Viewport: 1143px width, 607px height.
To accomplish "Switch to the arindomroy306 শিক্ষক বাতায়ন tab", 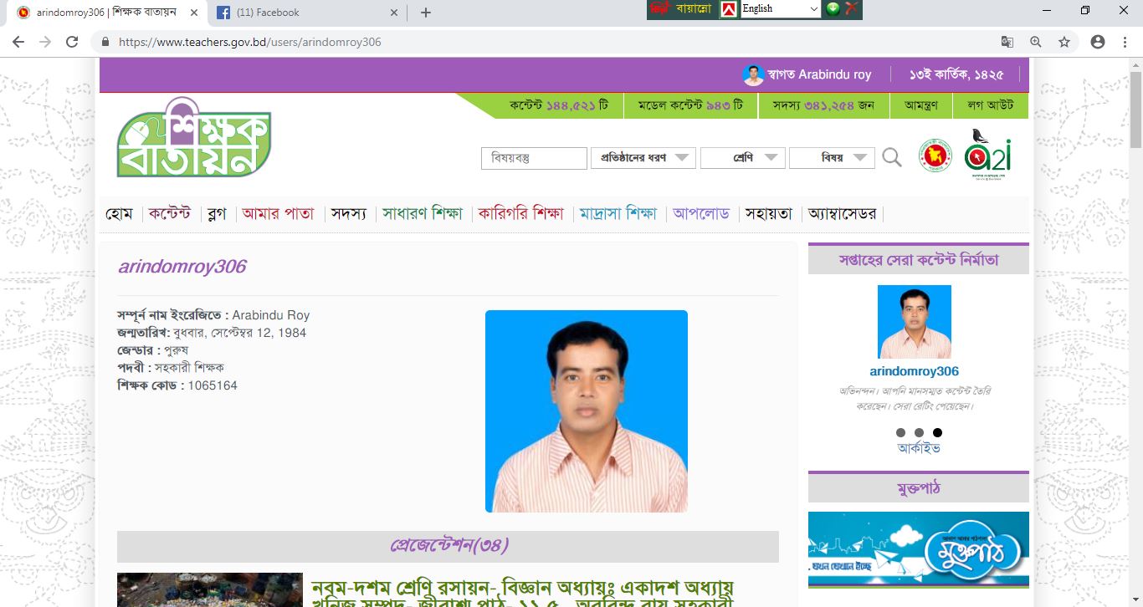I will click(106, 13).
